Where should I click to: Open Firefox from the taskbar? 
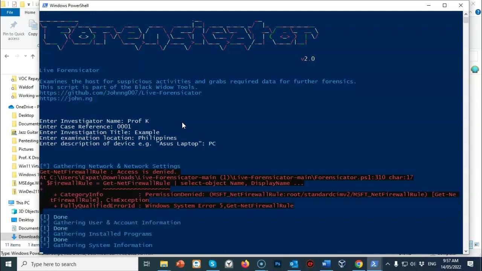click(x=245, y=264)
